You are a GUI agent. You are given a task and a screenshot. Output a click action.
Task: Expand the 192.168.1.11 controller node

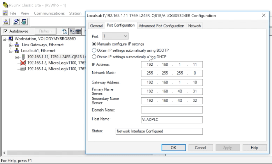(x=17, y=57)
